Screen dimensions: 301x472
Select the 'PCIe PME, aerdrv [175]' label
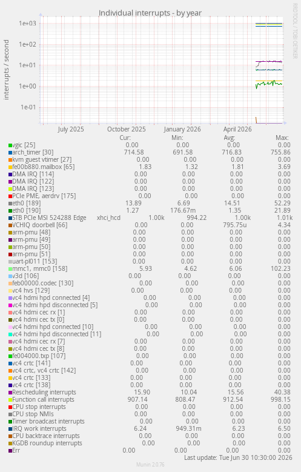coord(44,196)
